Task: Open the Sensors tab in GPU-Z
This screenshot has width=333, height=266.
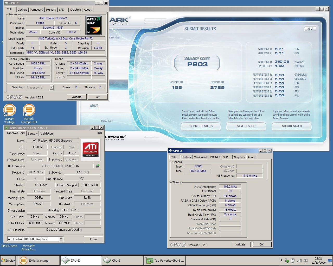Action: click(33, 133)
